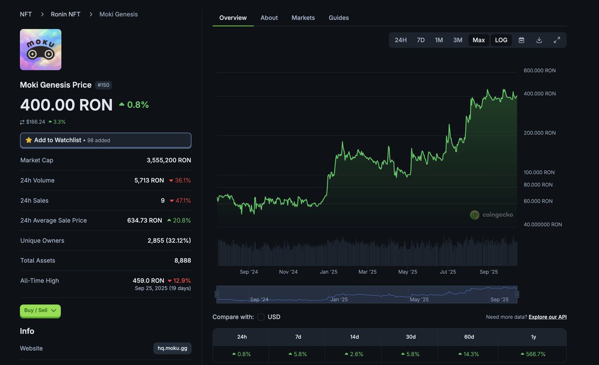This screenshot has height=365, width=599.
Task: Click the star icon in Add to Watchlist
Action: [29, 140]
